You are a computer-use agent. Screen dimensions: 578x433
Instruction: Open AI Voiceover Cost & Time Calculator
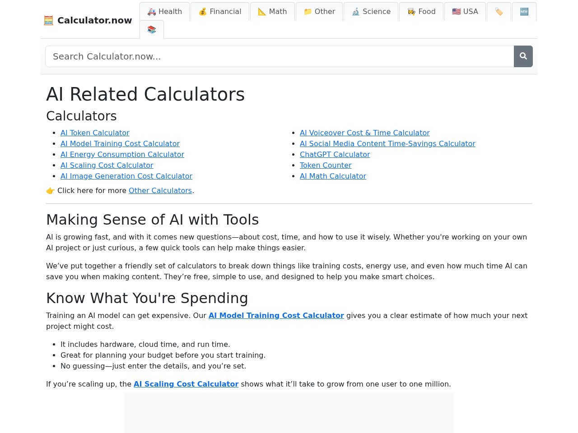point(364,133)
